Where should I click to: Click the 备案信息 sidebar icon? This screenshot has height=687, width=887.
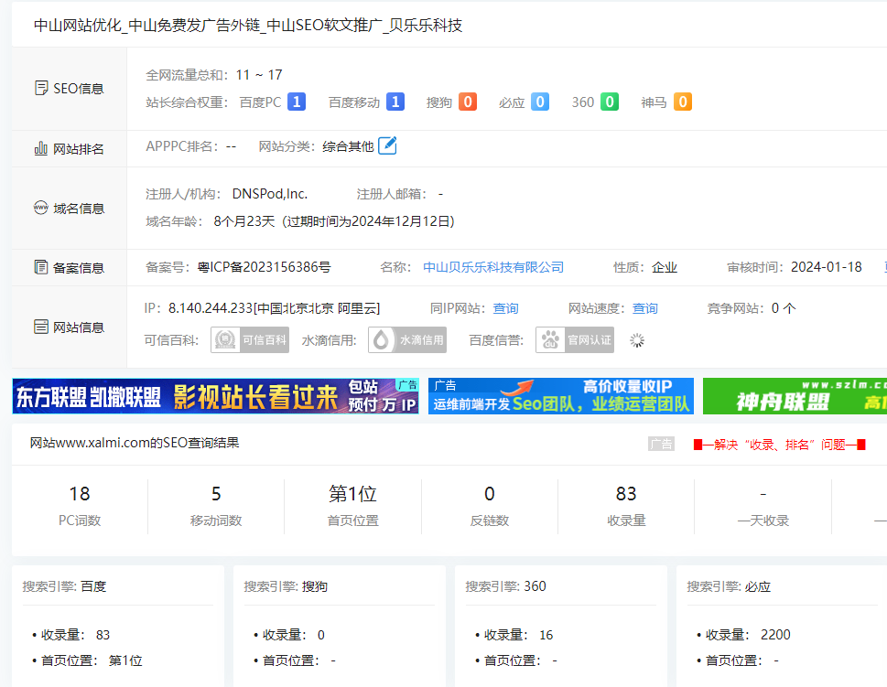coord(40,267)
